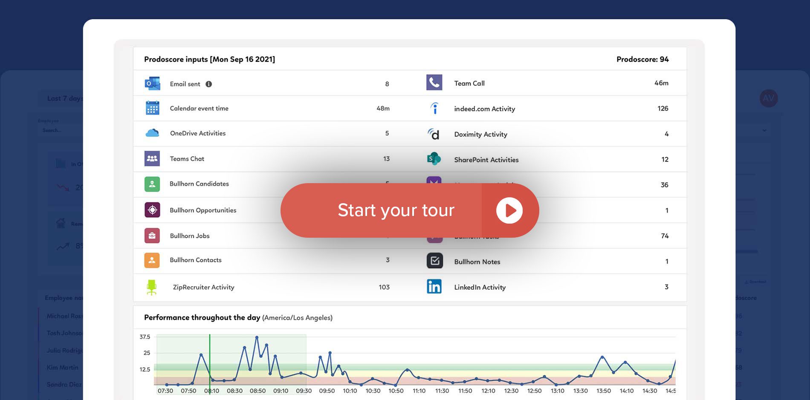Select the Calendar event time icon

(152, 108)
